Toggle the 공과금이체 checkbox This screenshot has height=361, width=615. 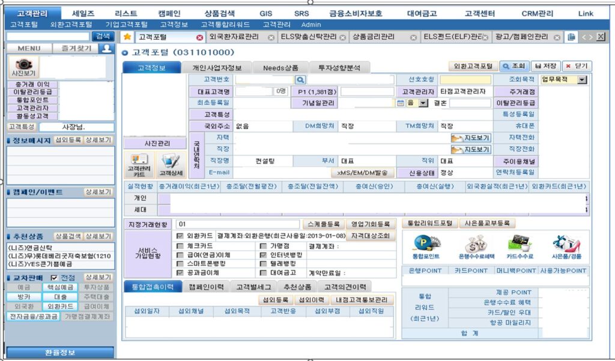click(x=180, y=272)
